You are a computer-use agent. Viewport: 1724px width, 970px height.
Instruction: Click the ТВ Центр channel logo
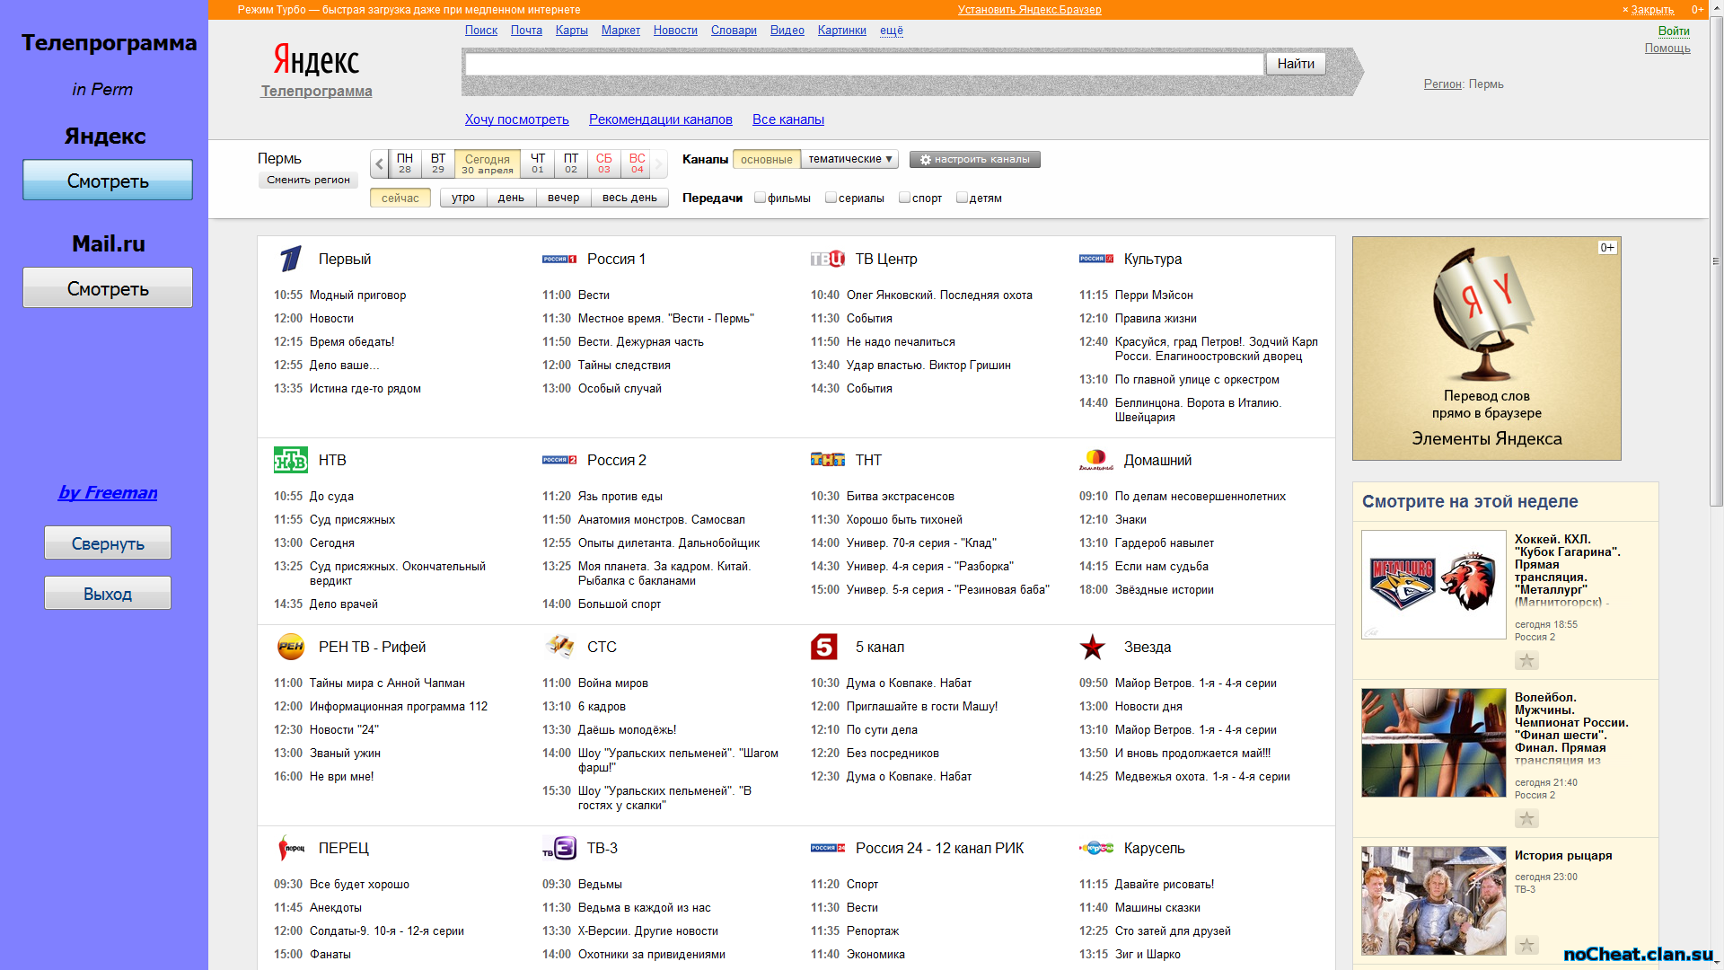(x=827, y=259)
